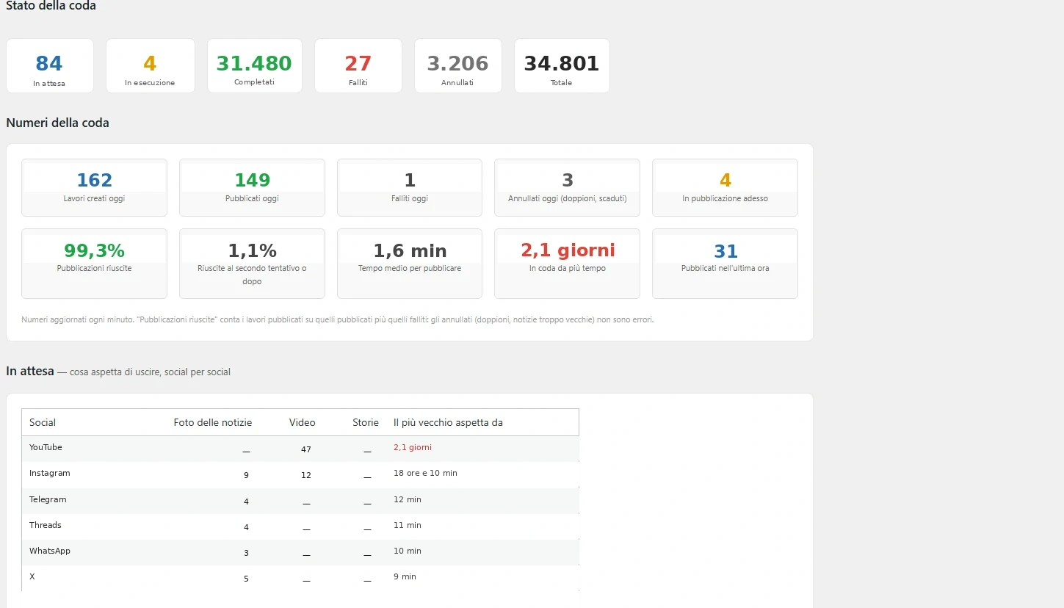Click Instagram photo count 9
1064x608 pixels.
click(x=246, y=475)
